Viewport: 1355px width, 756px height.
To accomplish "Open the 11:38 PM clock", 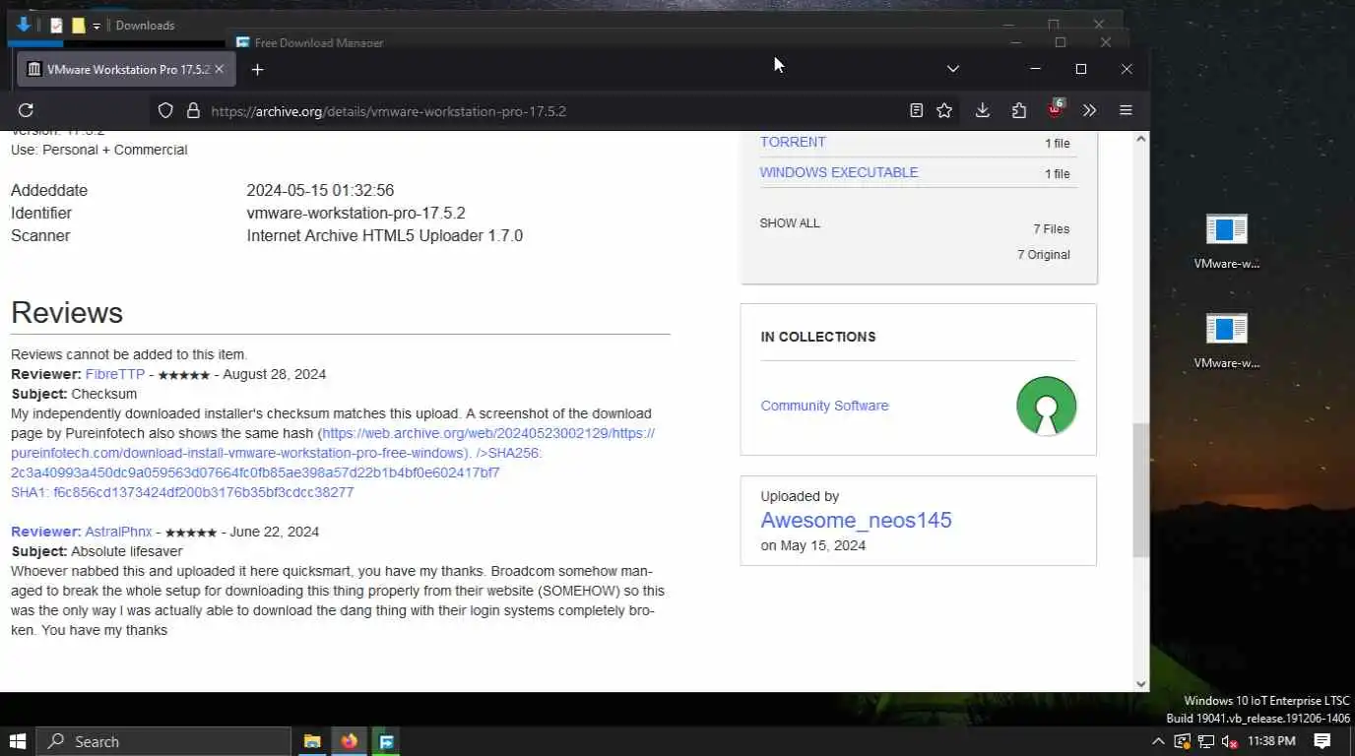I will pos(1271,741).
